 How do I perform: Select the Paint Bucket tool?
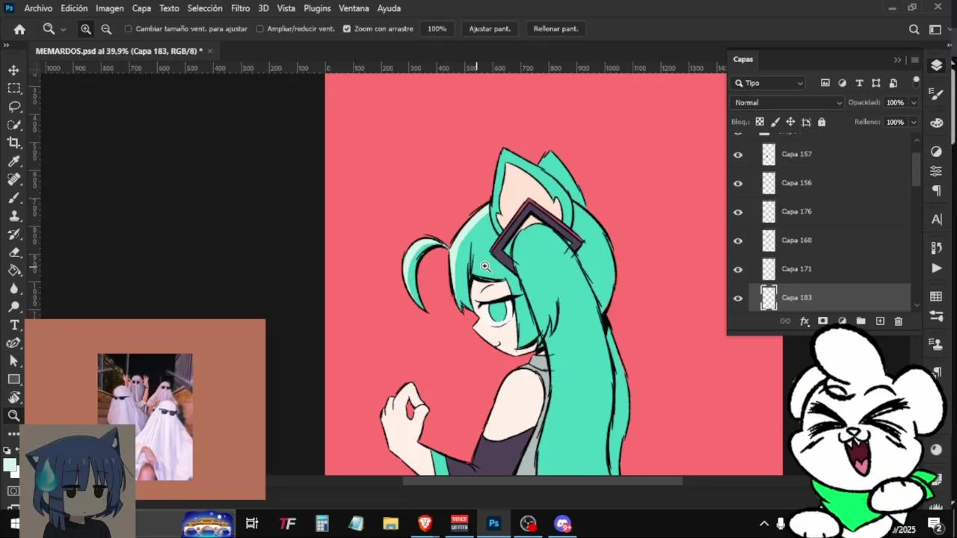pyautogui.click(x=13, y=270)
